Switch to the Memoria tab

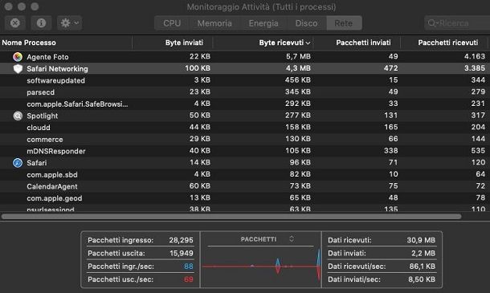click(x=214, y=23)
